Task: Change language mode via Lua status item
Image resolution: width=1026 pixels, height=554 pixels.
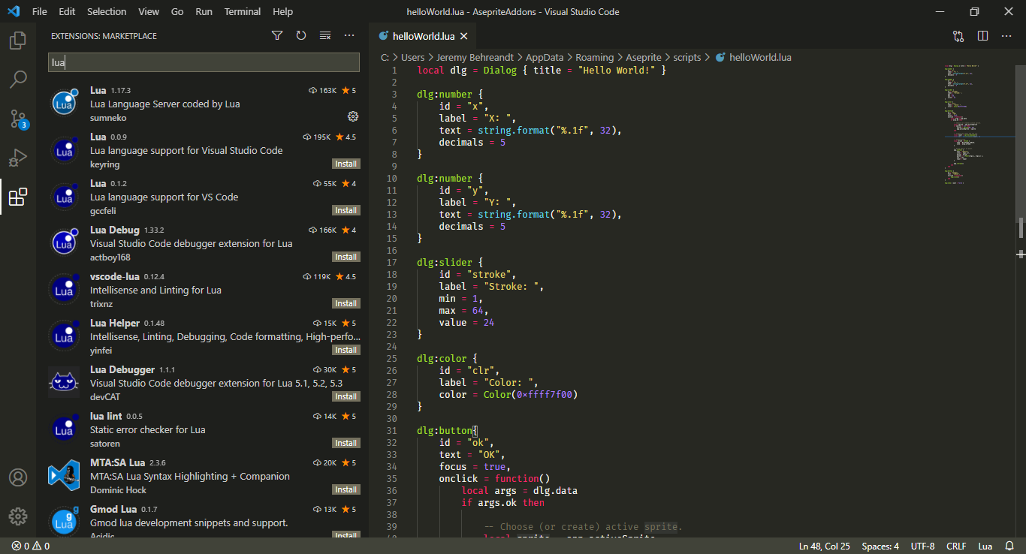Action: (x=985, y=546)
